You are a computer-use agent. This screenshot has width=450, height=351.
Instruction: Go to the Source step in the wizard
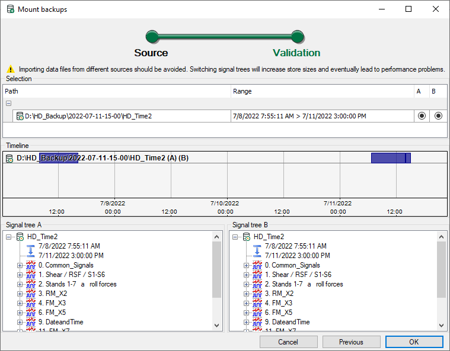pyautogui.click(x=152, y=37)
